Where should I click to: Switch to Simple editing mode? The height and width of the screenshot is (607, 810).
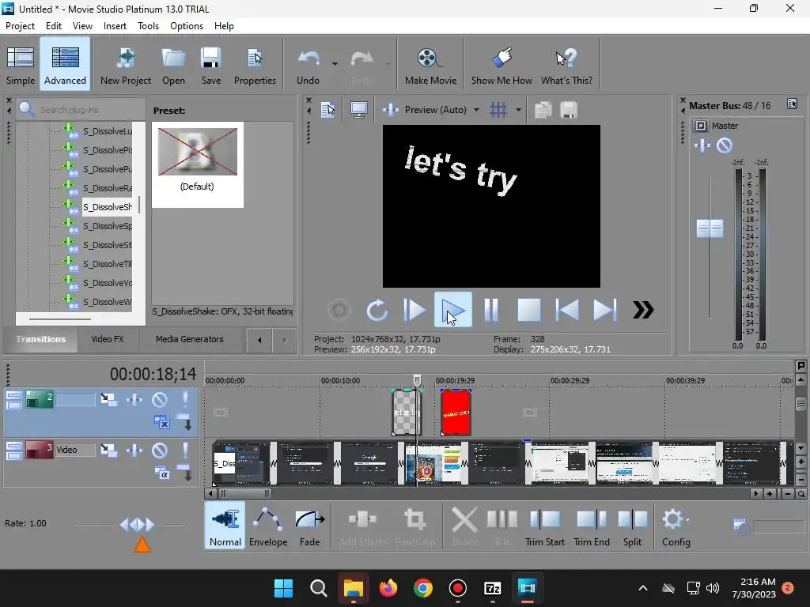(x=21, y=66)
